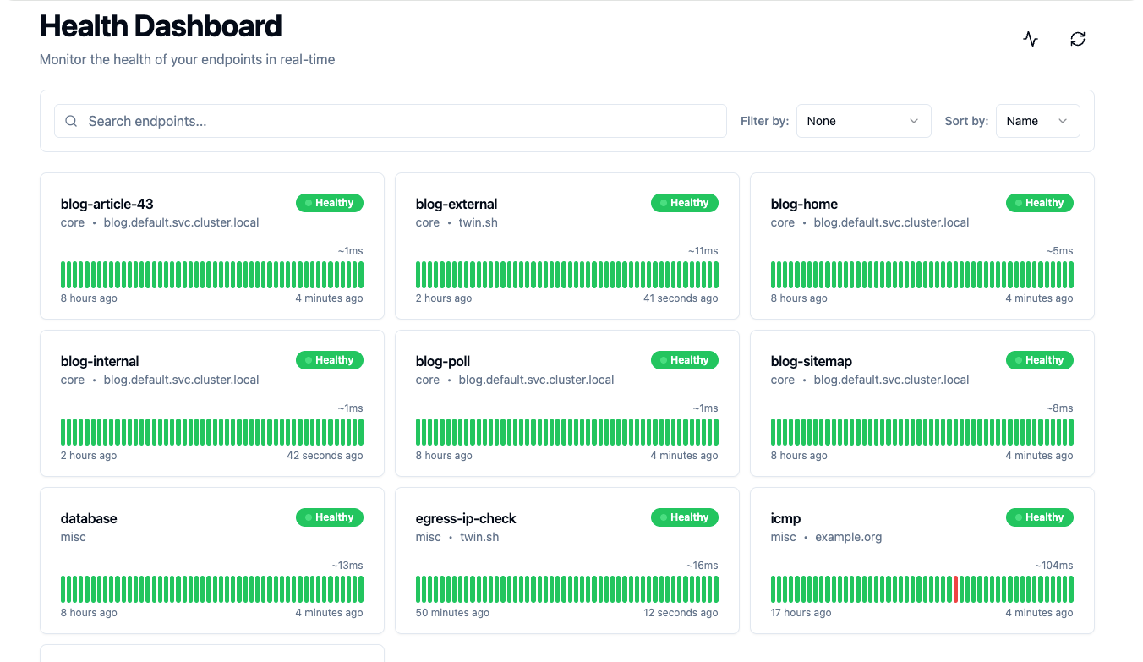Open the blog-article-43 endpoint
The width and height of the screenshot is (1143, 662).
pyautogui.click(x=107, y=204)
